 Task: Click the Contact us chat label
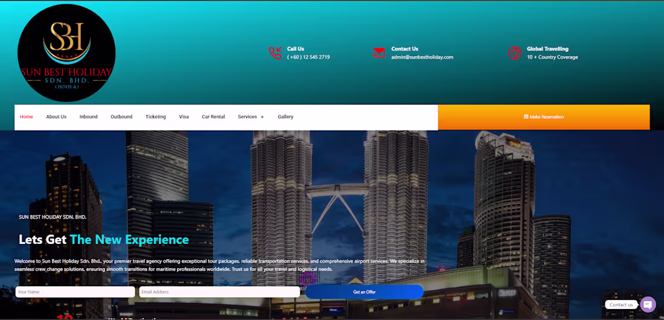point(621,304)
